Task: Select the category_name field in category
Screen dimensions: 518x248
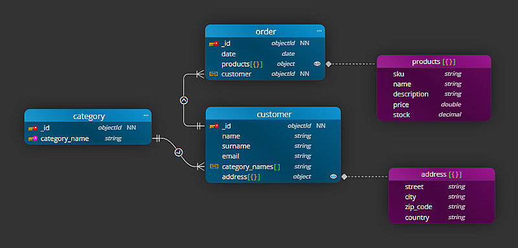Action: [x=88, y=139]
